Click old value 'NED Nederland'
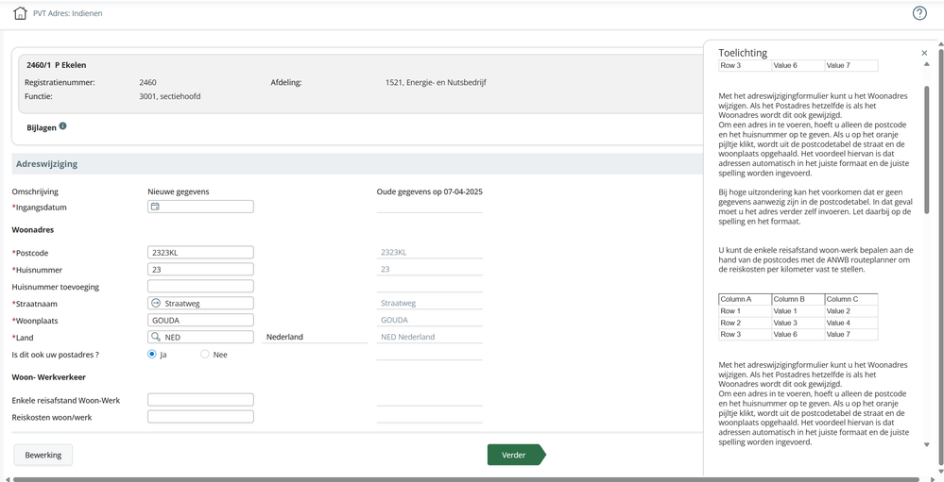This screenshot has height=482, width=944. click(x=407, y=337)
